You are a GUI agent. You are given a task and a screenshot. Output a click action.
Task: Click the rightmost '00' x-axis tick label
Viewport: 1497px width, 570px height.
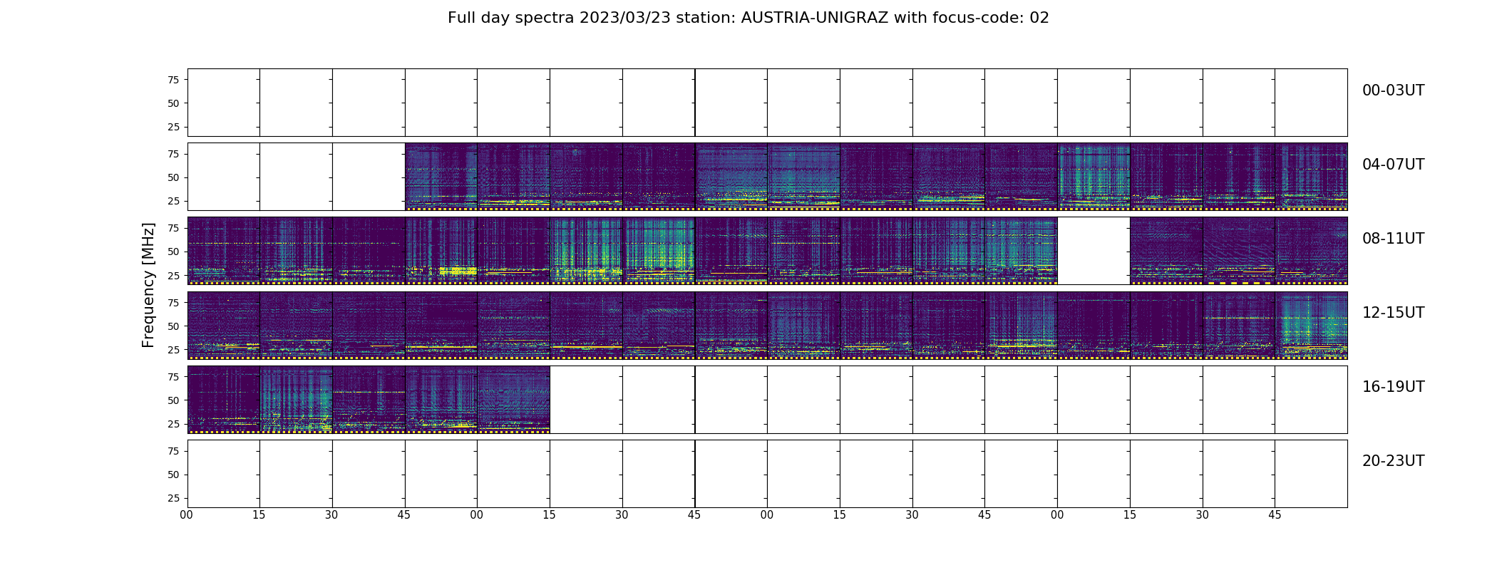(x=1057, y=514)
